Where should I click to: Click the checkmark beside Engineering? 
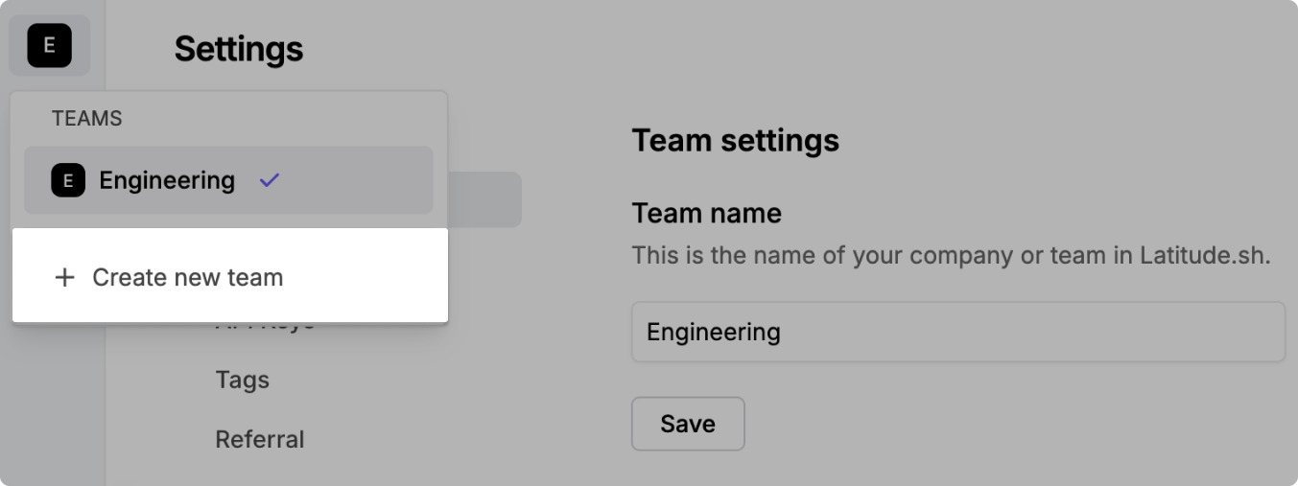point(270,180)
